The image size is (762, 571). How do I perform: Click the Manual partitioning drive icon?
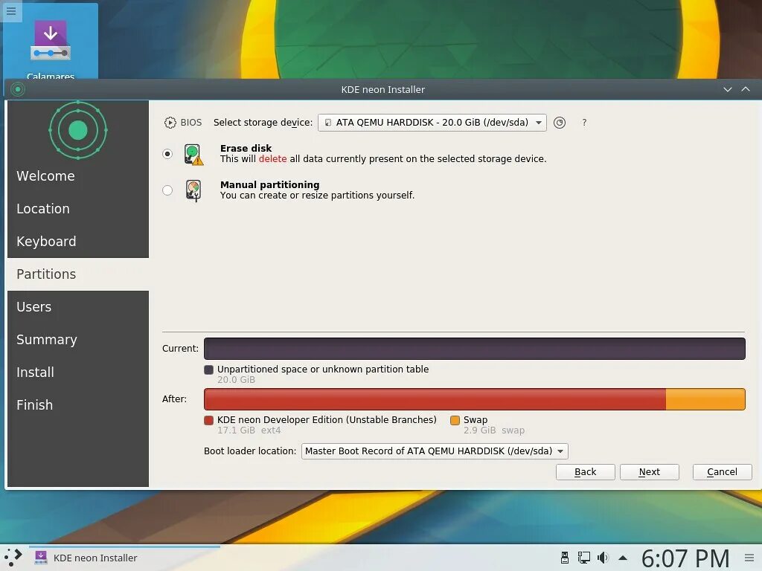click(x=193, y=190)
